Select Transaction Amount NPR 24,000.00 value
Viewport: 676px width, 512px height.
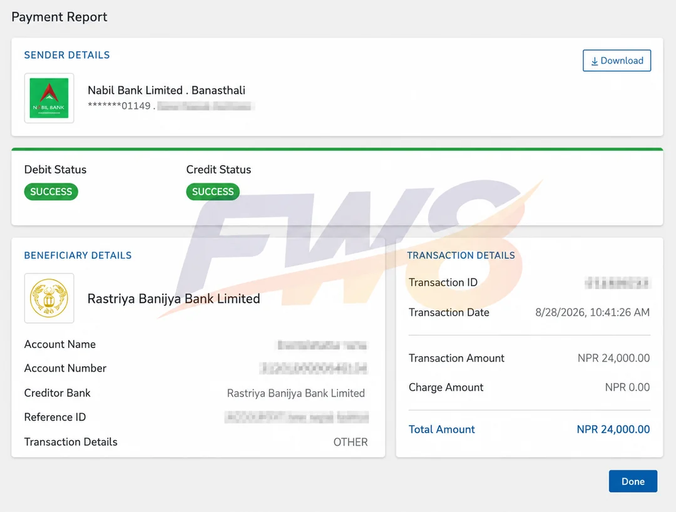pyautogui.click(x=613, y=358)
